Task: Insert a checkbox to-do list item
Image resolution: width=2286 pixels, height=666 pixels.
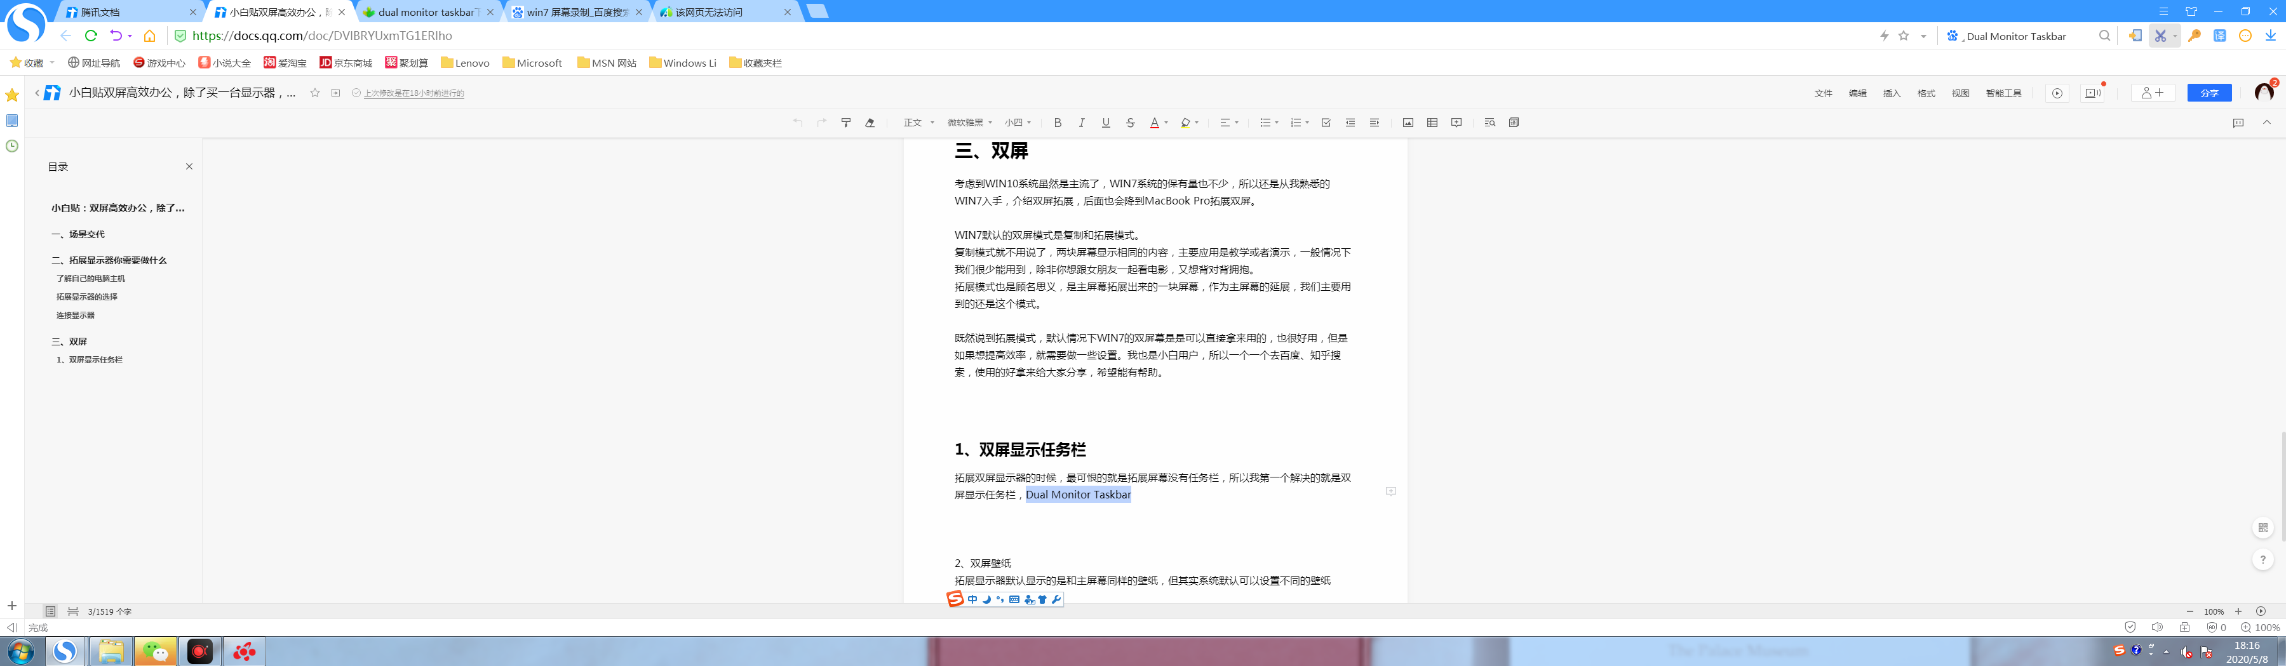Action: tap(1326, 123)
